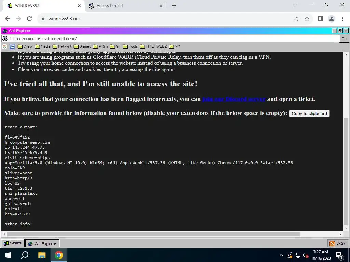Open the Windows notification center
Screen dimensions: 350x262
click(x=339, y=255)
